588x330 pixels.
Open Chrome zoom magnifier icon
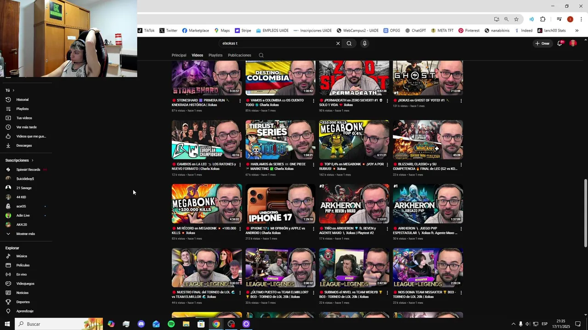tap(506, 19)
